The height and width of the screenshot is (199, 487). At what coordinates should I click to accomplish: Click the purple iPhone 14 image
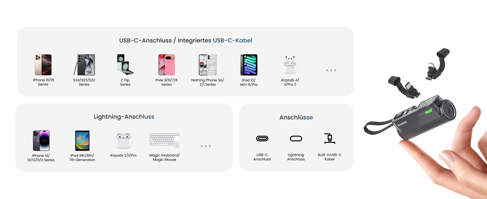click(41, 141)
